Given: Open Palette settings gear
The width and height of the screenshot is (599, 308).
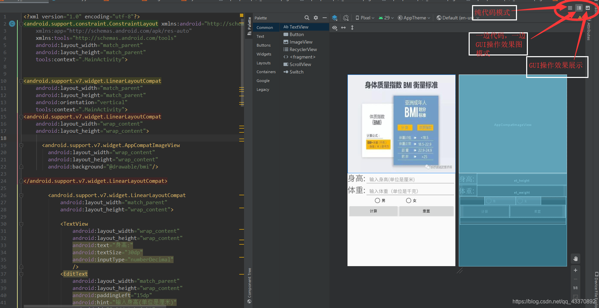Looking at the screenshot, I should coord(316,18).
